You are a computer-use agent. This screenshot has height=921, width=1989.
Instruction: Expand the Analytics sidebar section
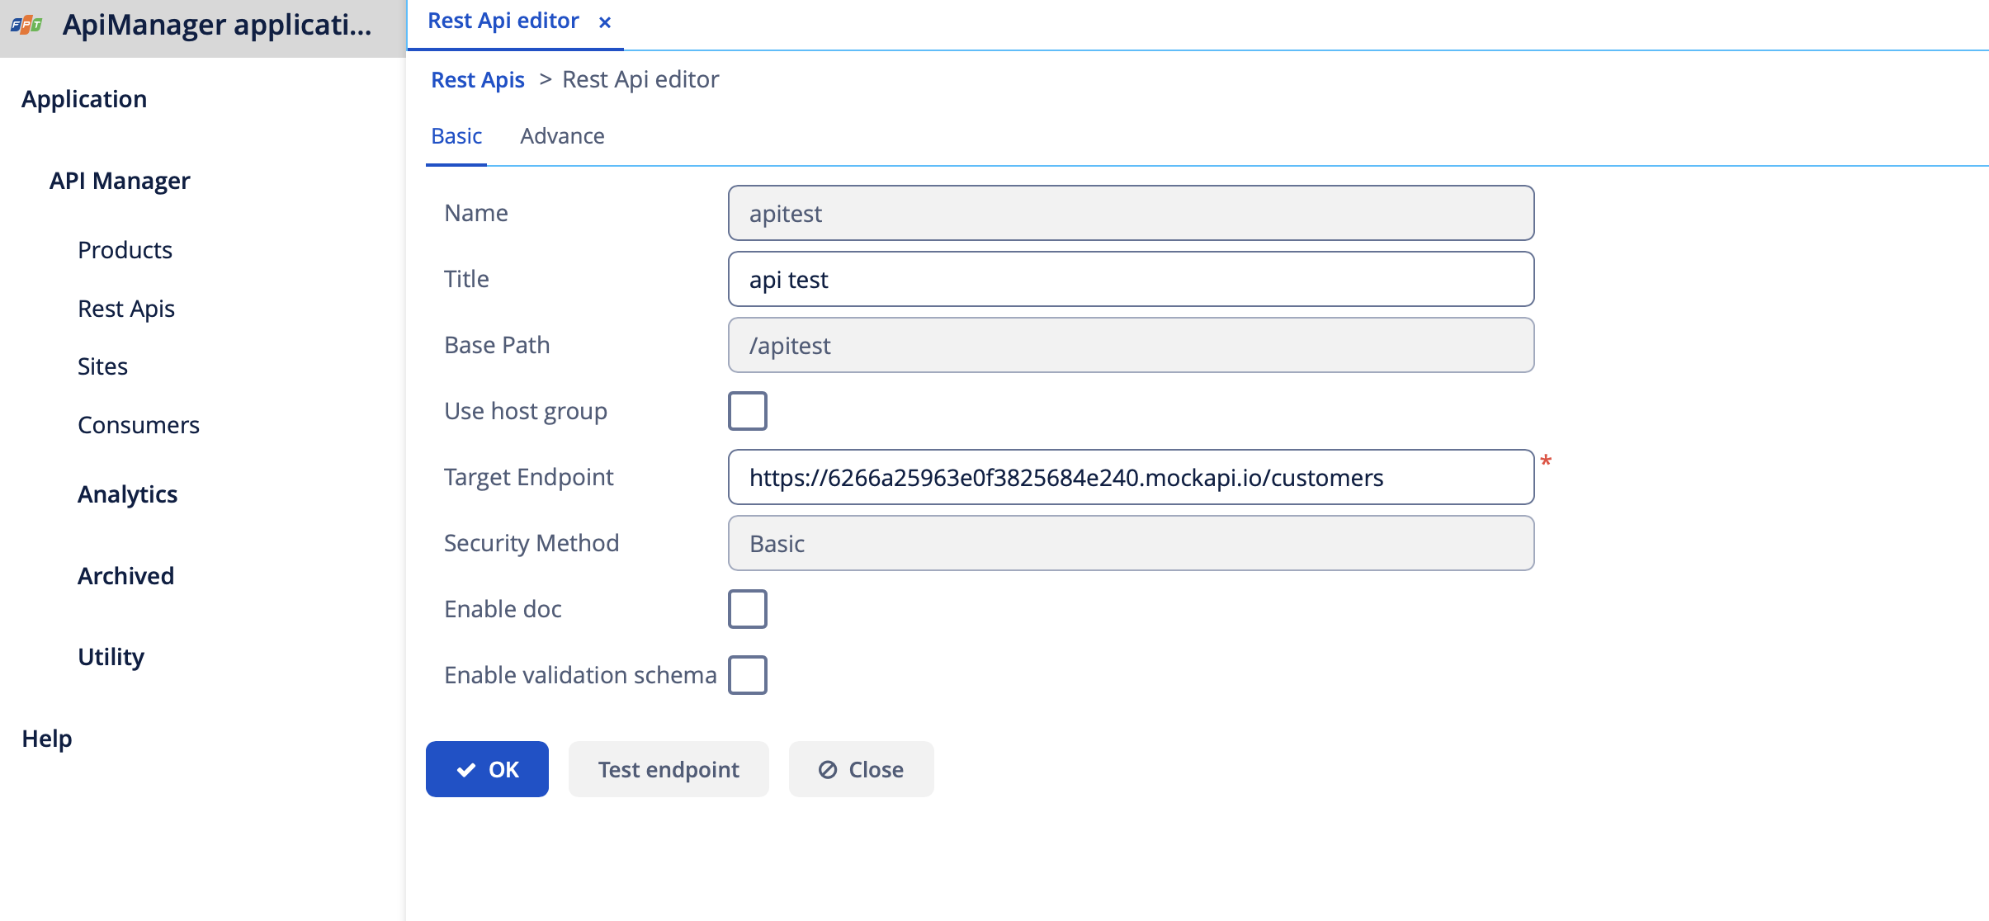coord(128,494)
